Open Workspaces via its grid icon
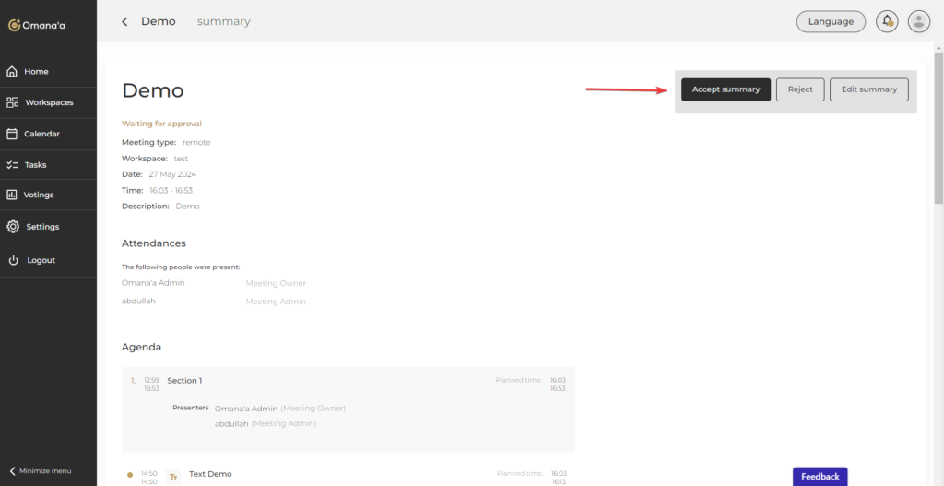 click(x=12, y=102)
